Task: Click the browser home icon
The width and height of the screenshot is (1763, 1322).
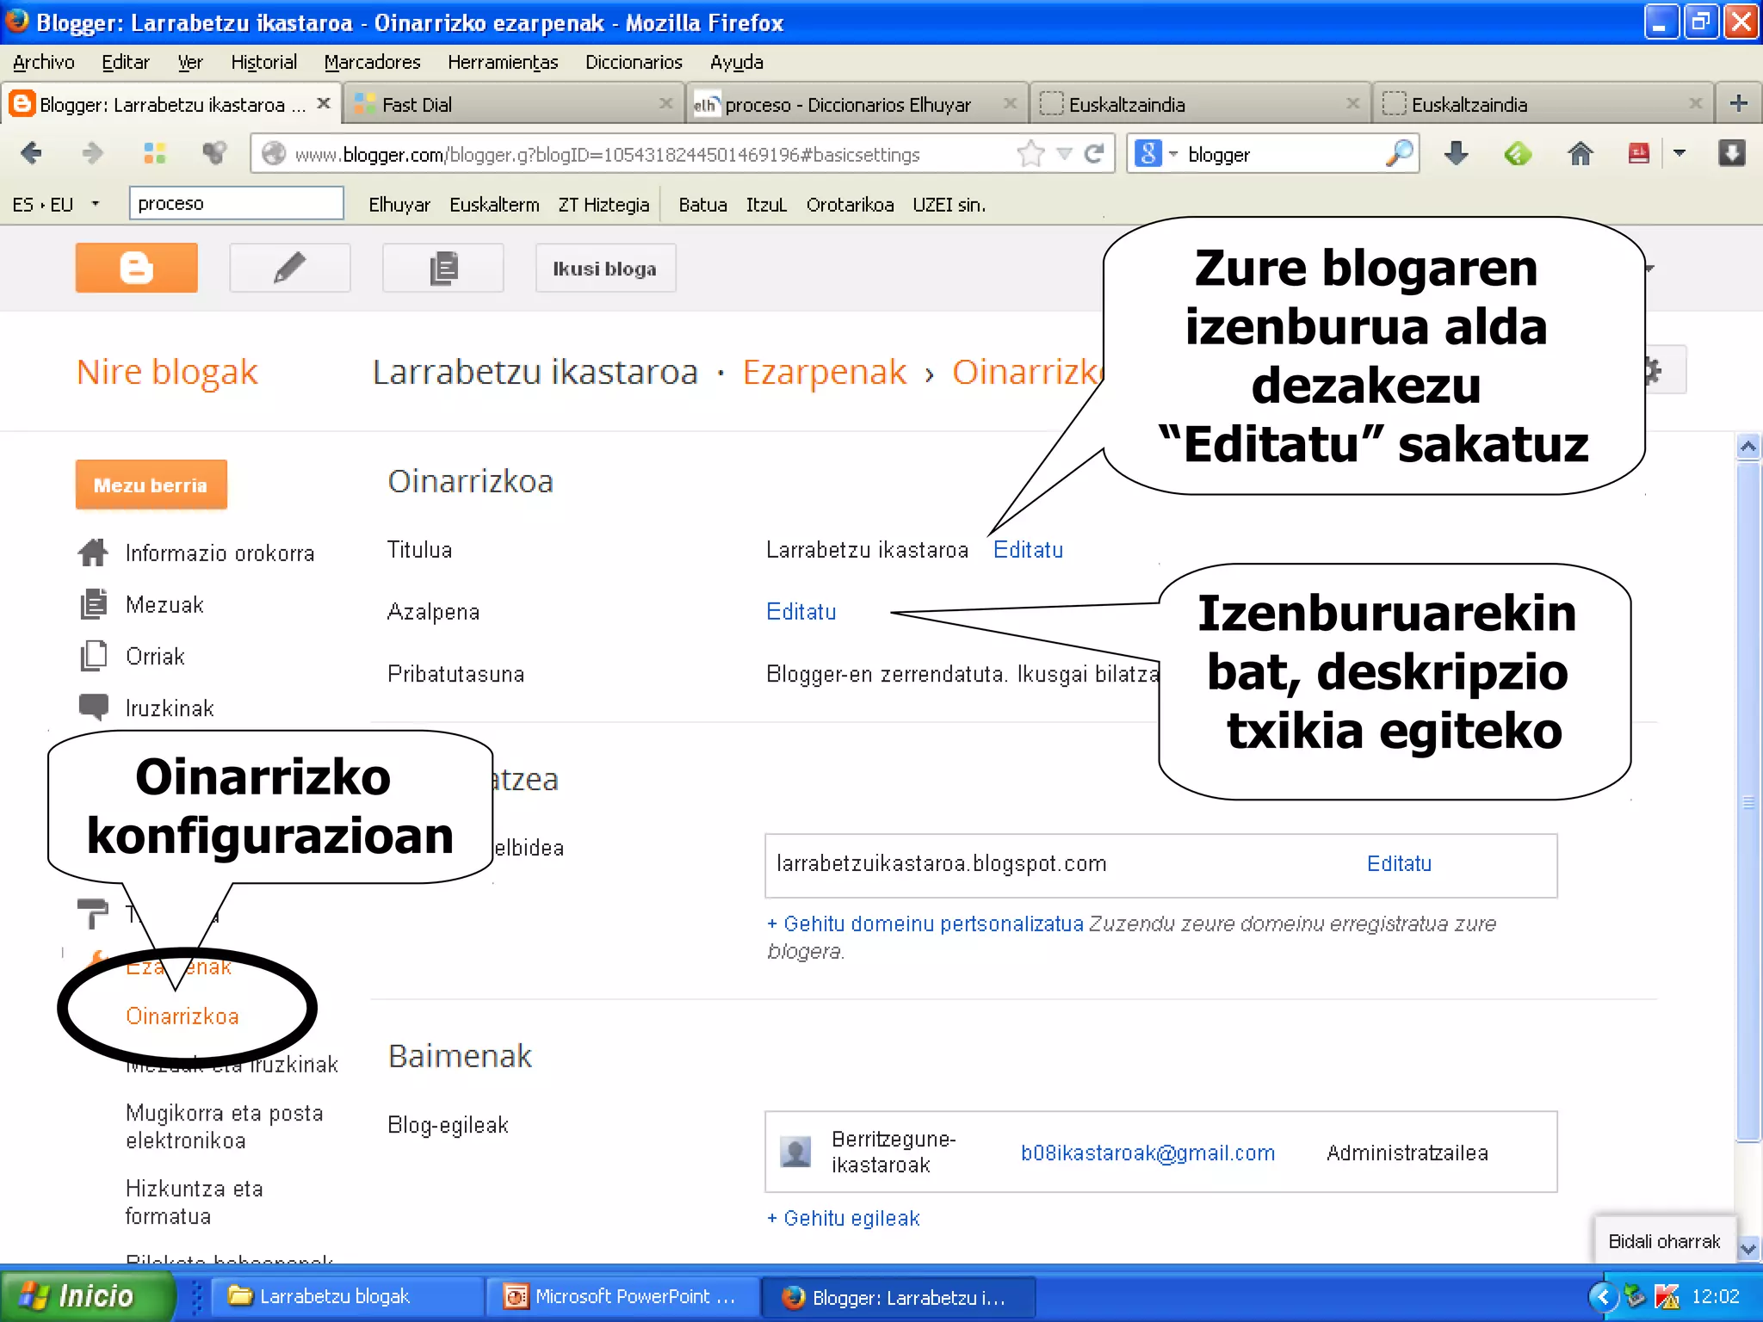Action: (1580, 154)
